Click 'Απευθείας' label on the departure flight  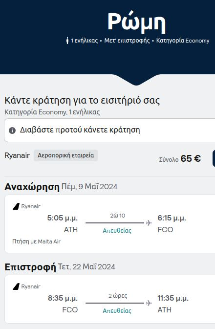pos(117,231)
